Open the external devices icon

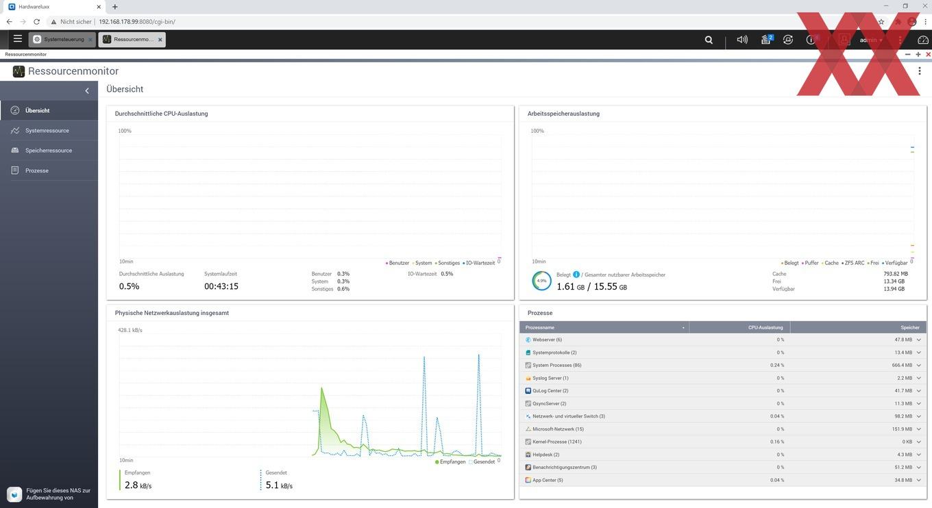pyautogui.click(x=788, y=40)
